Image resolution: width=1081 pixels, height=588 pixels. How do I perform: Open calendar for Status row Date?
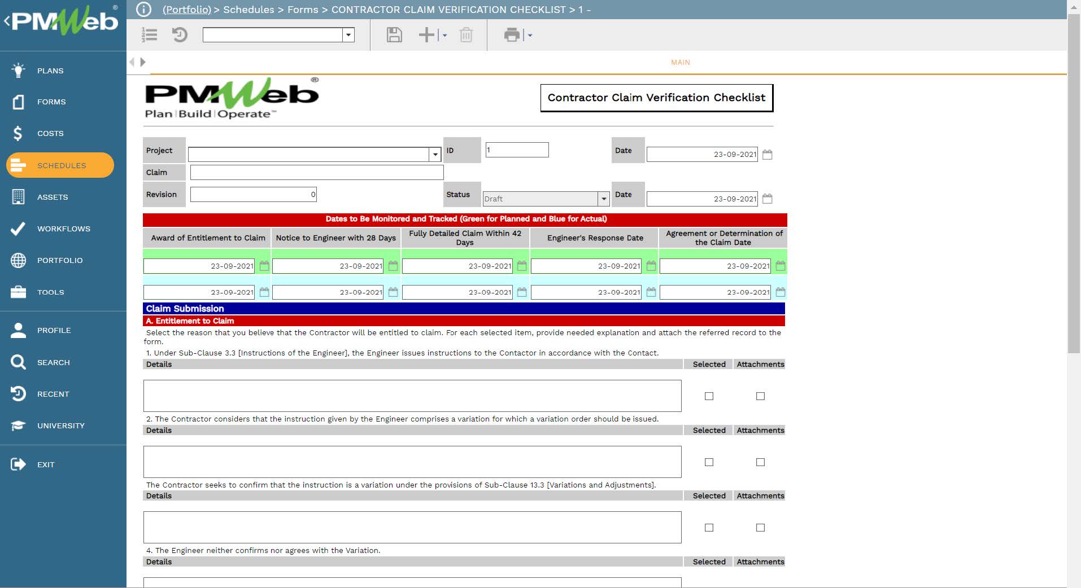click(767, 198)
